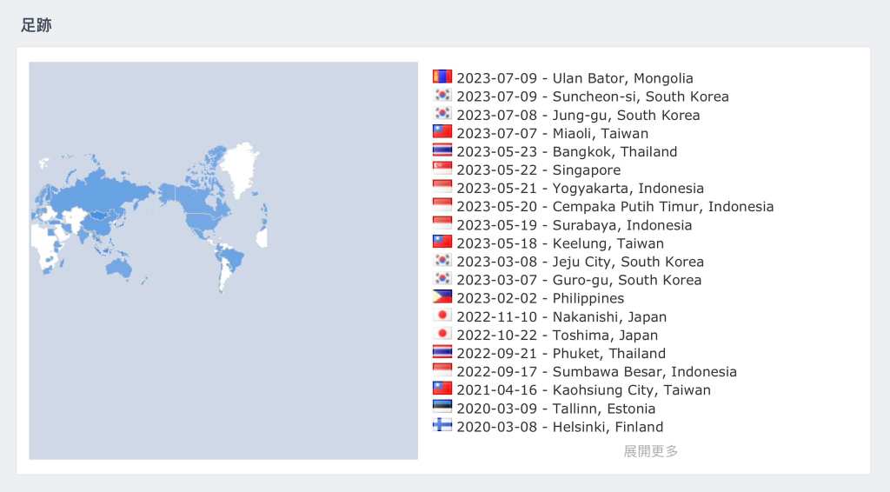Viewport: 890px width, 492px height.
Task: Click the Estonia flag beside Tallinn
Action: (x=442, y=407)
